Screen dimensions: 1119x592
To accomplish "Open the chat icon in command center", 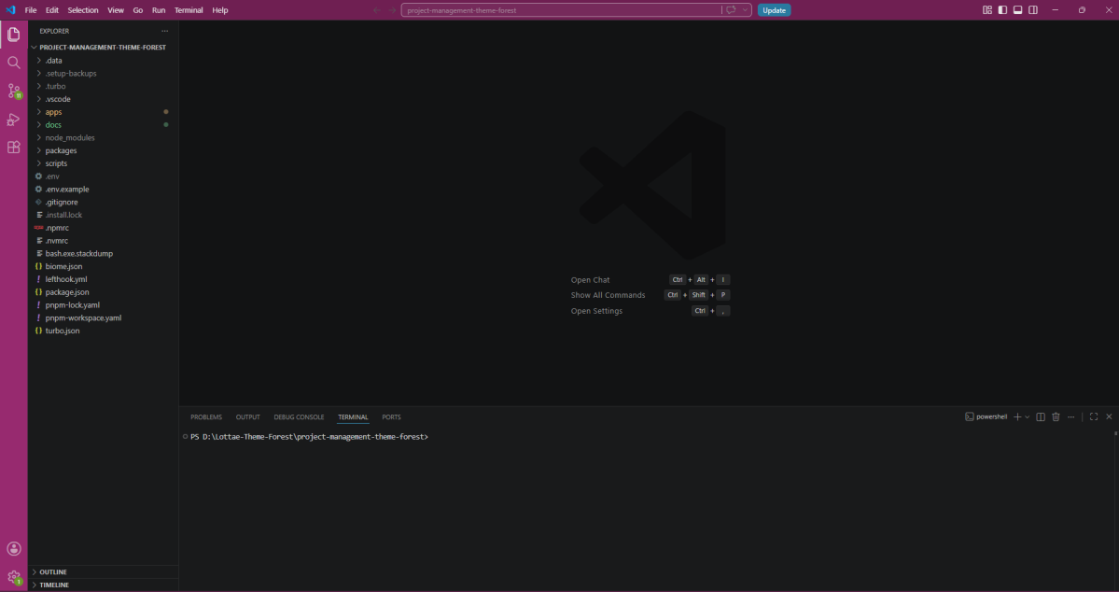I will click(731, 10).
